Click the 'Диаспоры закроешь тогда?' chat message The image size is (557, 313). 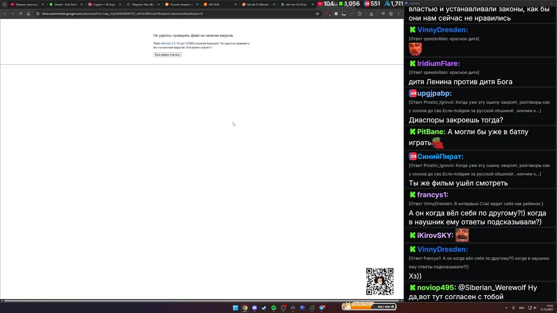click(456, 120)
